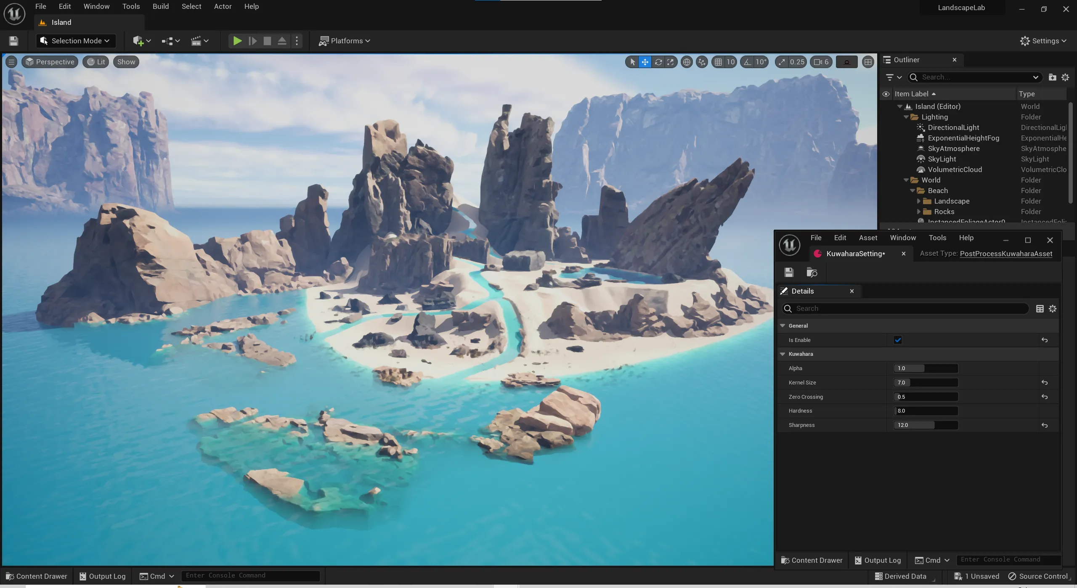Open the main editor Build menu
The image size is (1077, 588).
point(161,6)
